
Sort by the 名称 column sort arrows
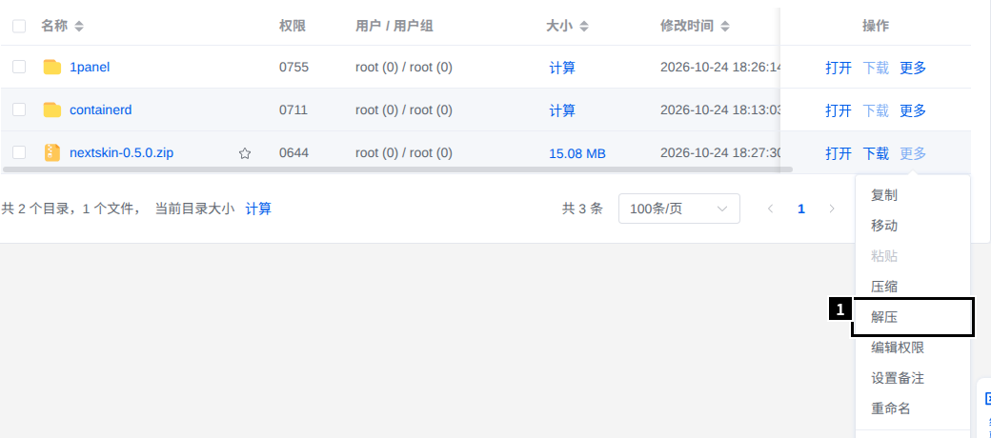pos(78,26)
